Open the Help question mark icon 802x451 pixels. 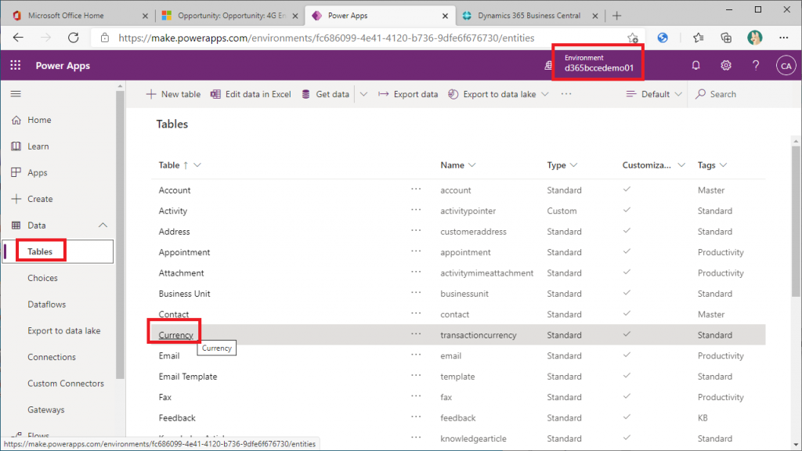click(756, 66)
